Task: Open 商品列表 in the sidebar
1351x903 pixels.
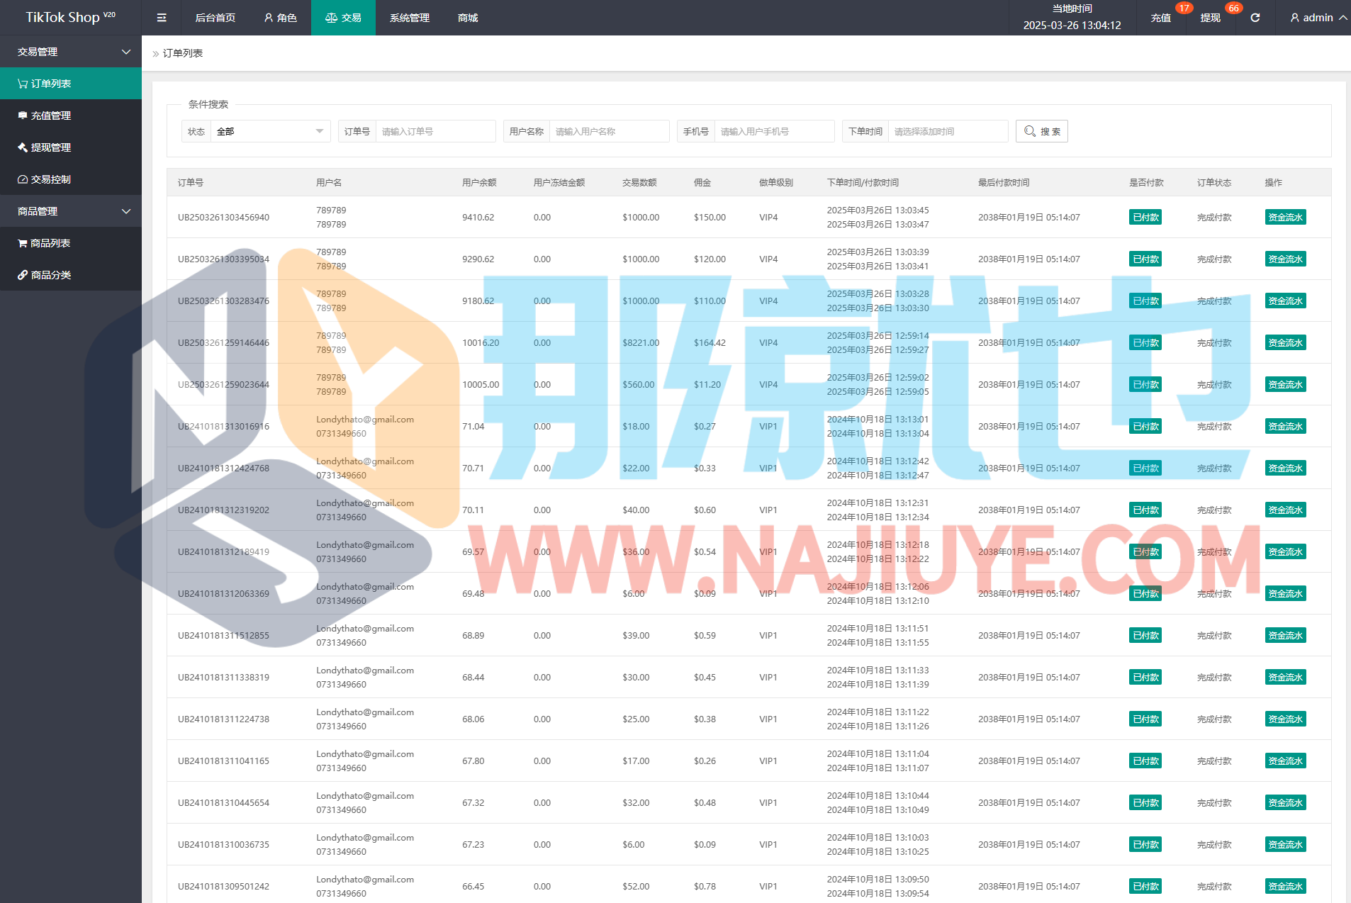Action: coord(50,243)
